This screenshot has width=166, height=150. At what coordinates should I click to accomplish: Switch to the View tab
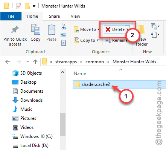coord(75,16)
